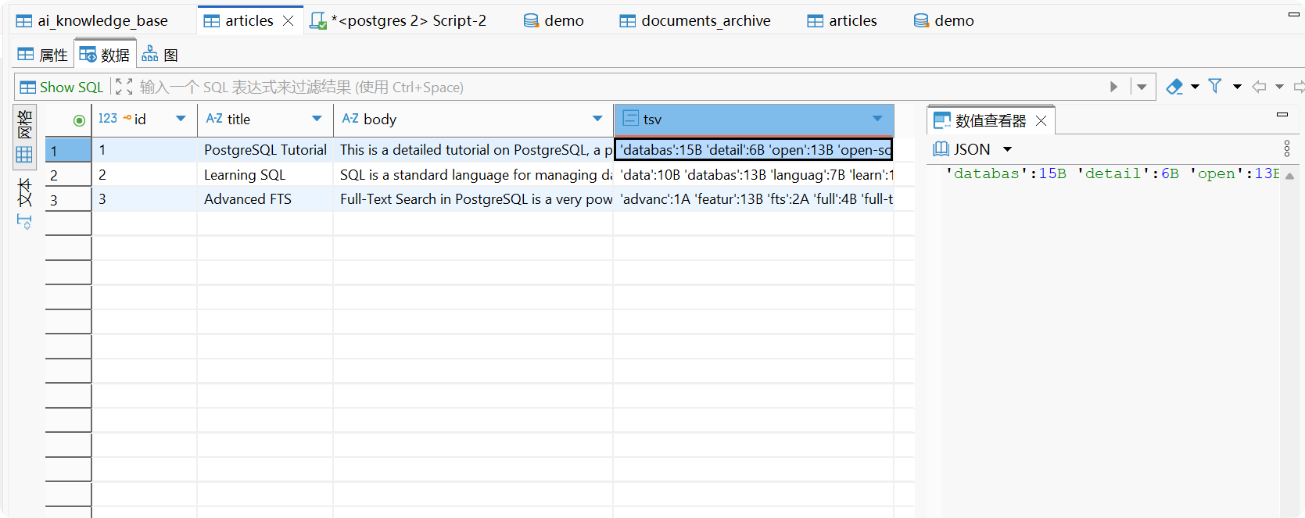Click the SQL filter expression input field
The width and height of the screenshot is (1305, 518).
610,87
